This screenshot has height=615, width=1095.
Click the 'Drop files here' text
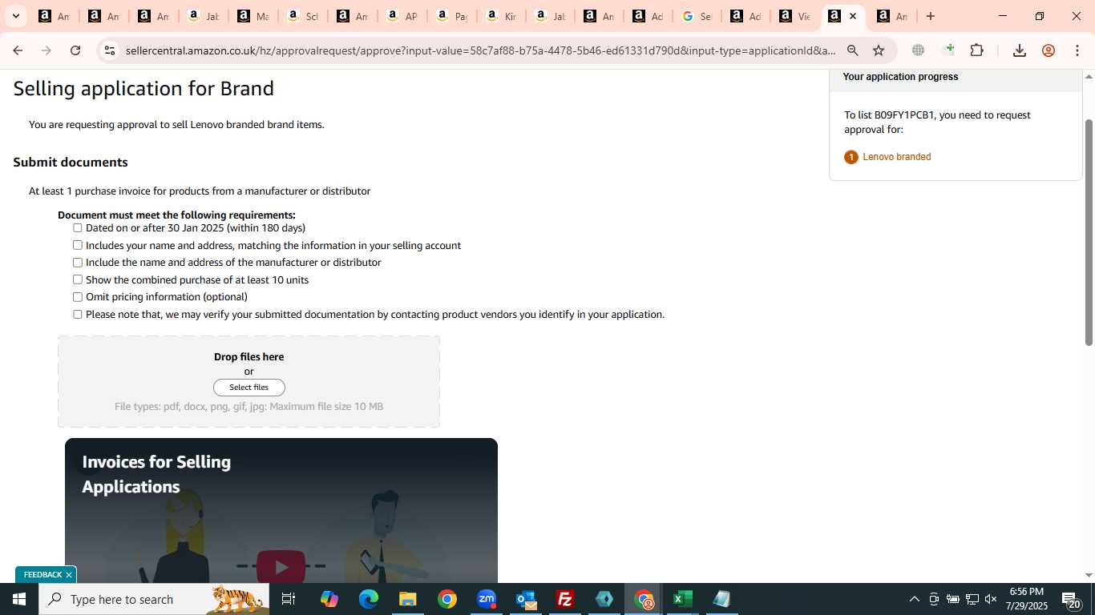click(x=248, y=357)
